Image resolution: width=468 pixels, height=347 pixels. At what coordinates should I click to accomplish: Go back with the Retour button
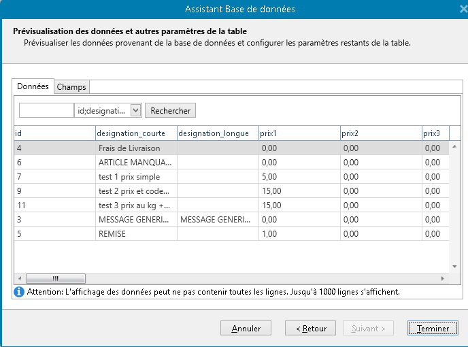[x=310, y=328]
